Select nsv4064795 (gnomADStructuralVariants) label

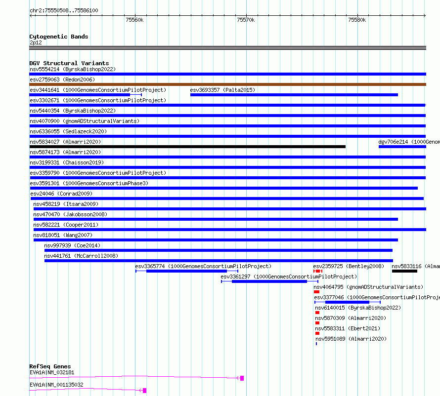(x=368, y=287)
